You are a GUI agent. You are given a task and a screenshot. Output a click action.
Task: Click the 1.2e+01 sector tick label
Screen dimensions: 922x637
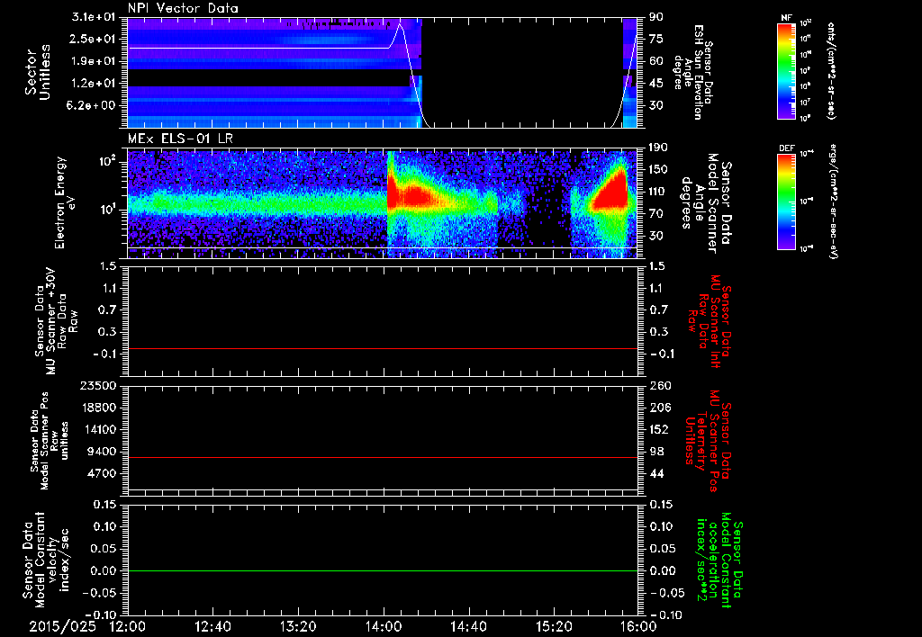pos(94,84)
